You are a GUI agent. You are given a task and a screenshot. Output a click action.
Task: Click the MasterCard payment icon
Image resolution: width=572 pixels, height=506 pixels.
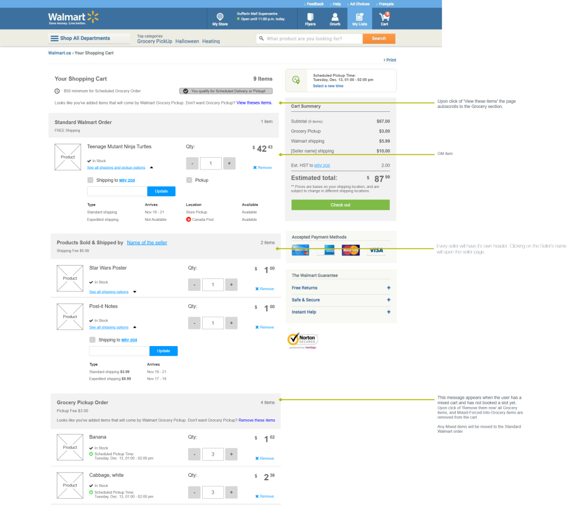coord(351,250)
